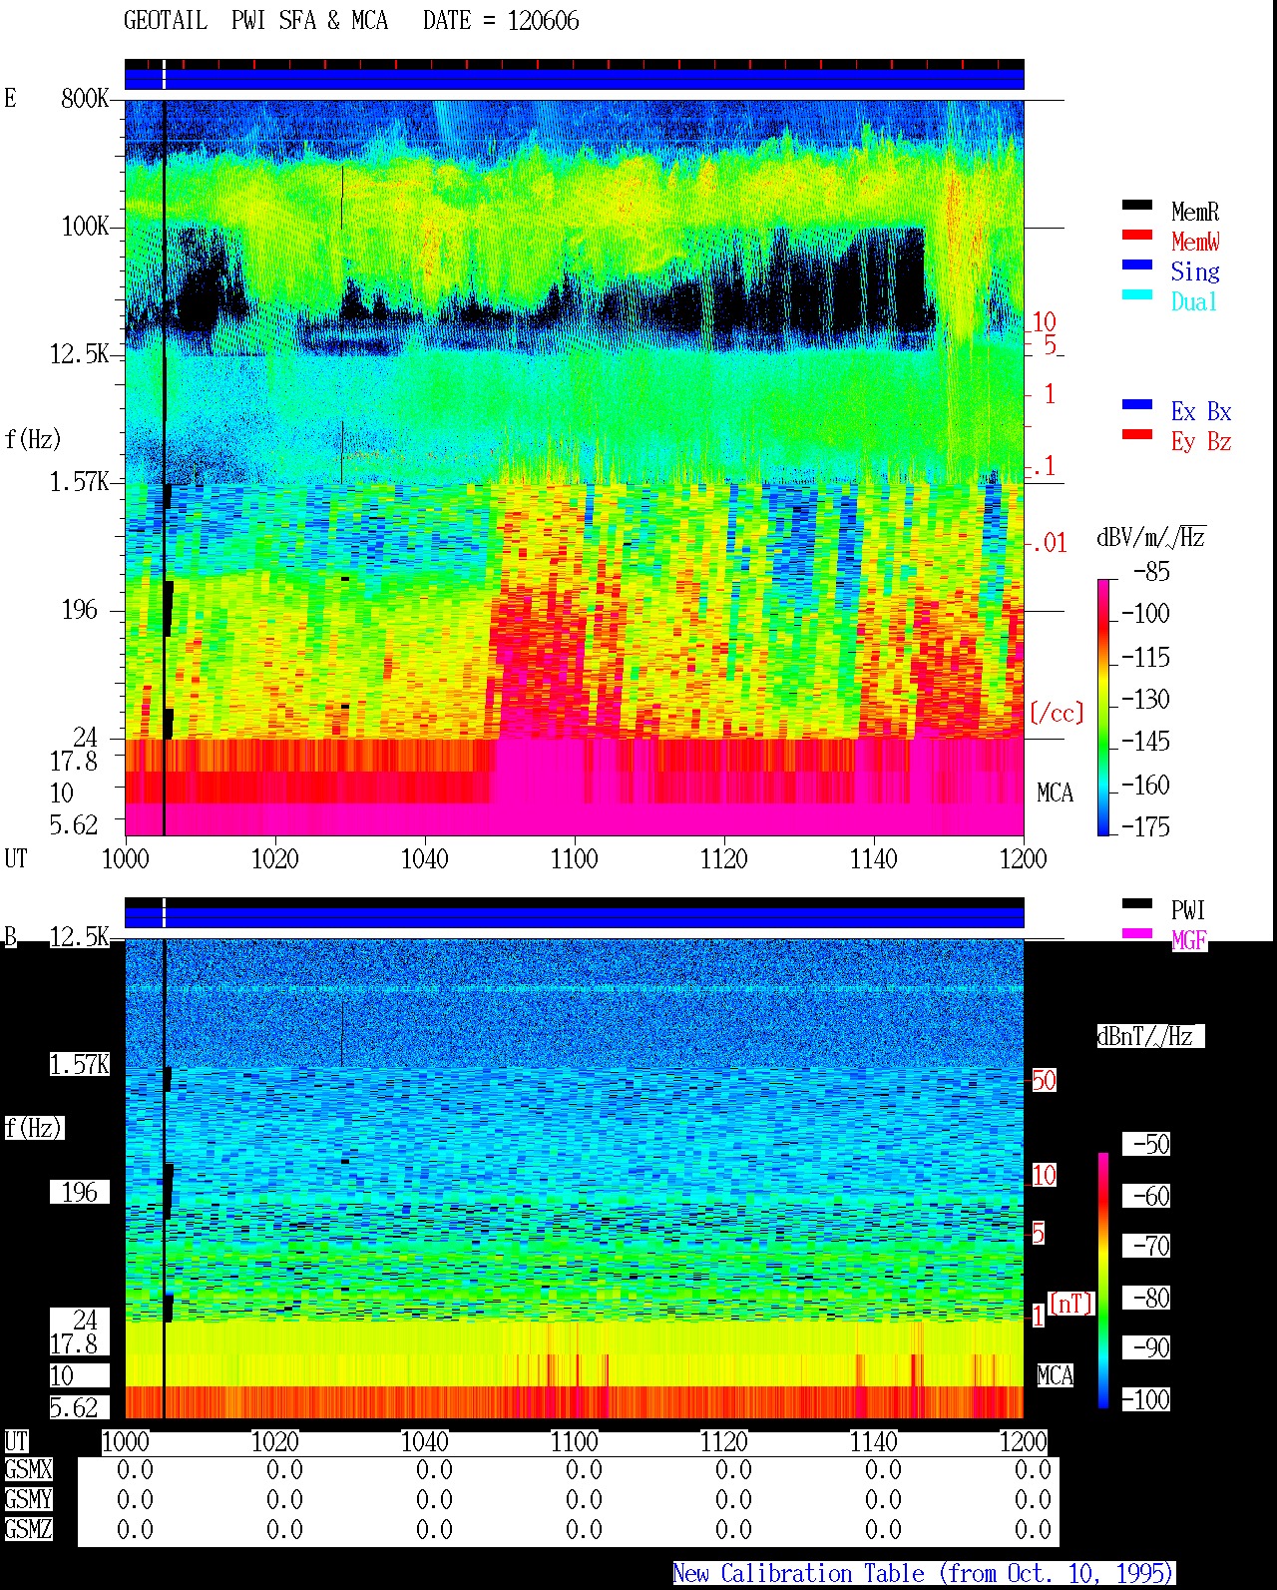Select the cyan Dual legend swatch

pyautogui.click(x=1137, y=295)
